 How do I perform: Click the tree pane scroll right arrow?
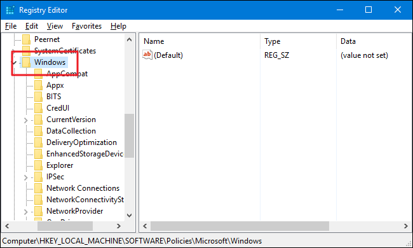pyautogui.click(x=119, y=226)
